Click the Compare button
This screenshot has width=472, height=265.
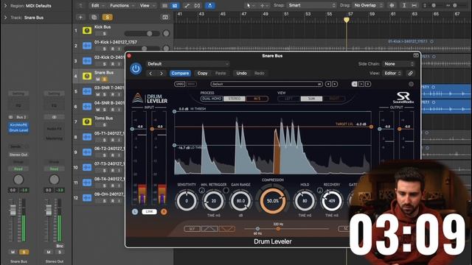point(180,74)
